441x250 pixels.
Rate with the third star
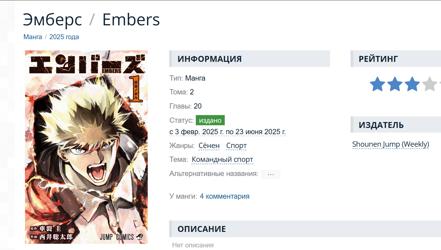coord(412,84)
